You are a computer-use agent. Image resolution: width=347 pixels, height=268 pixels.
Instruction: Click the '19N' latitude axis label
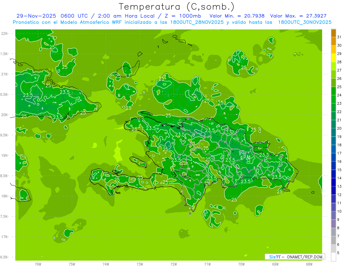[x=4, y=156]
